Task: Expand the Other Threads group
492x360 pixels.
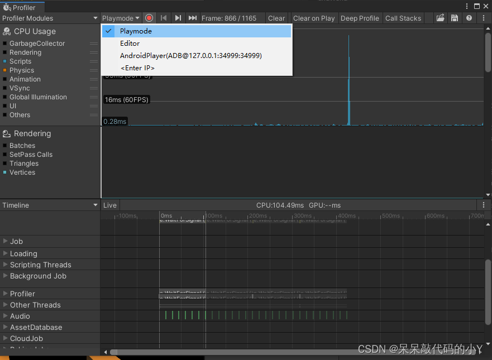Action: pos(5,305)
